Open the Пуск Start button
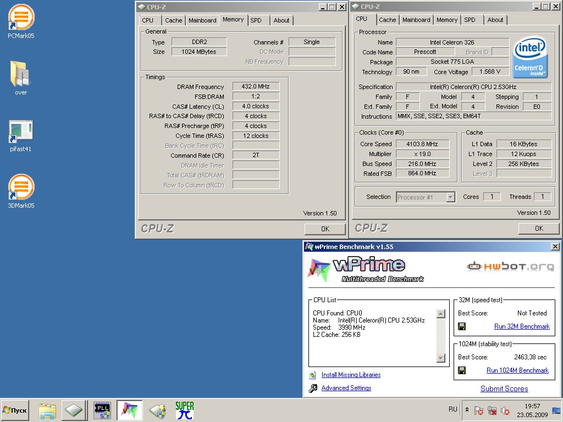The width and height of the screenshot is (563, 422). point(15,410)
